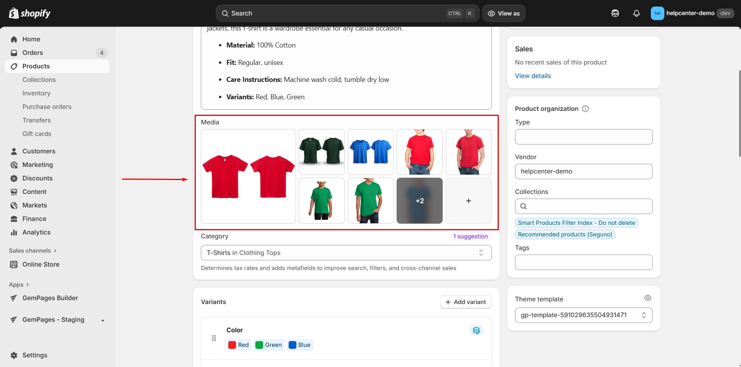
Task: Click the helpcenter-demo account avatar
Action: pyautogui.click(x=657, y=14)
